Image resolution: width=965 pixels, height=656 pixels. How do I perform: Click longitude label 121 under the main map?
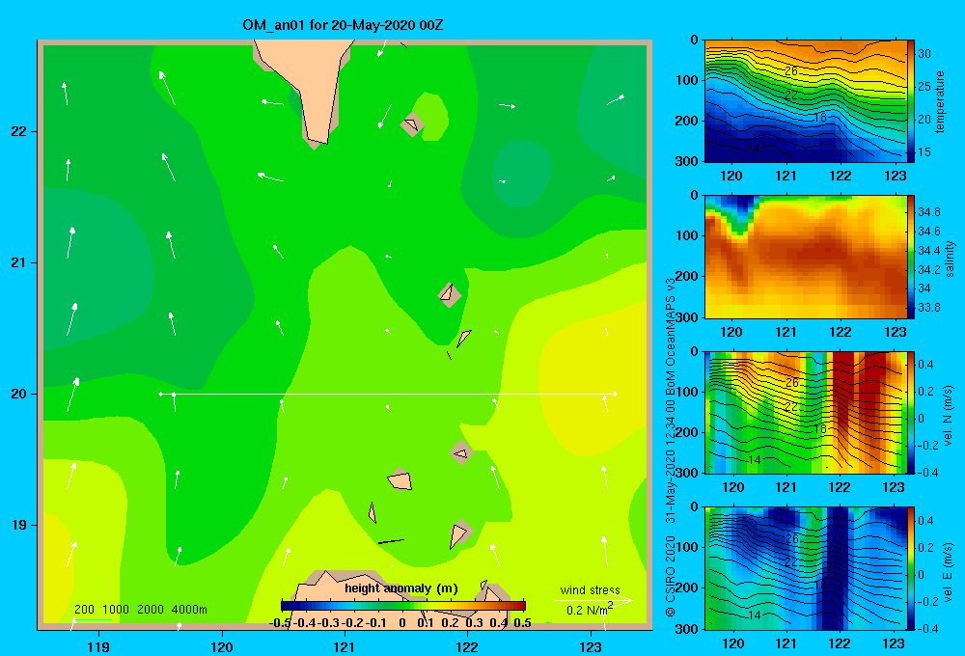click(345, 646)
